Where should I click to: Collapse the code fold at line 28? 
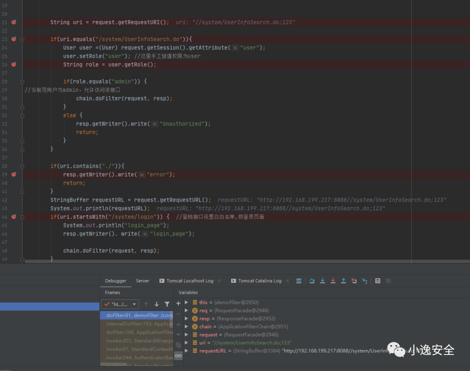[x=22, y=81]
